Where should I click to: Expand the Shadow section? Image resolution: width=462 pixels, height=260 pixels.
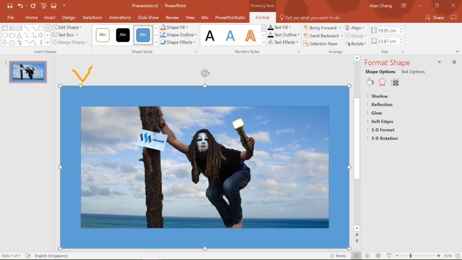[379, 96]
